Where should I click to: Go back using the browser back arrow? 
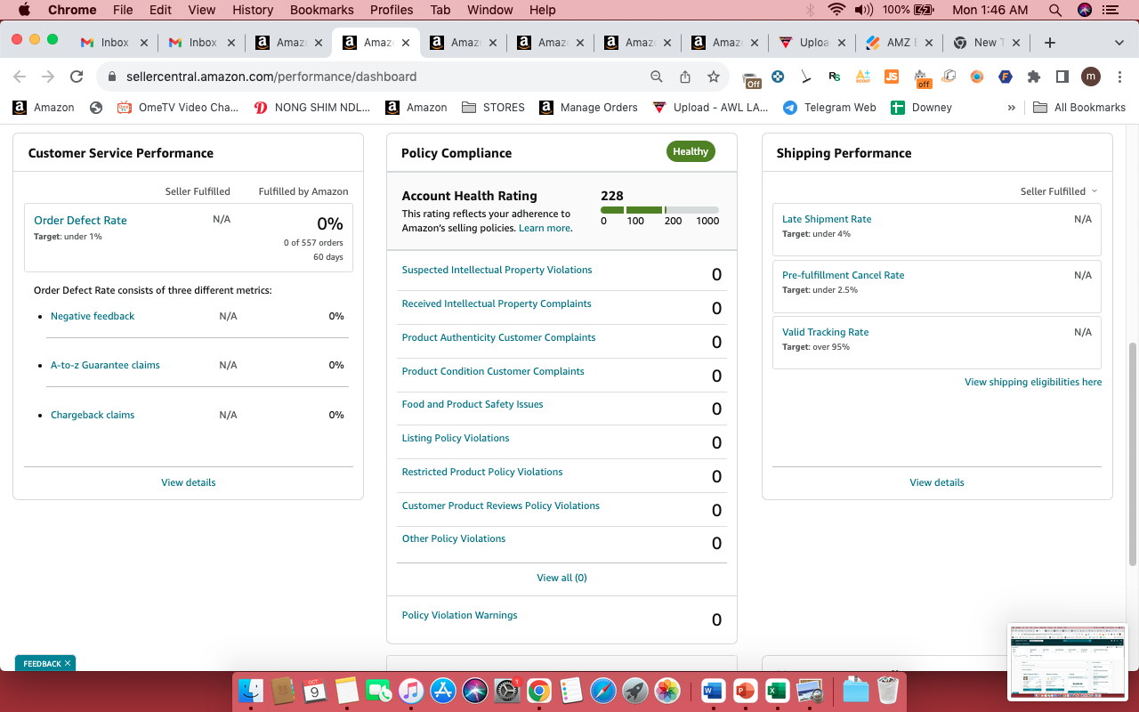pyautogui.click(x=20, y=77)
